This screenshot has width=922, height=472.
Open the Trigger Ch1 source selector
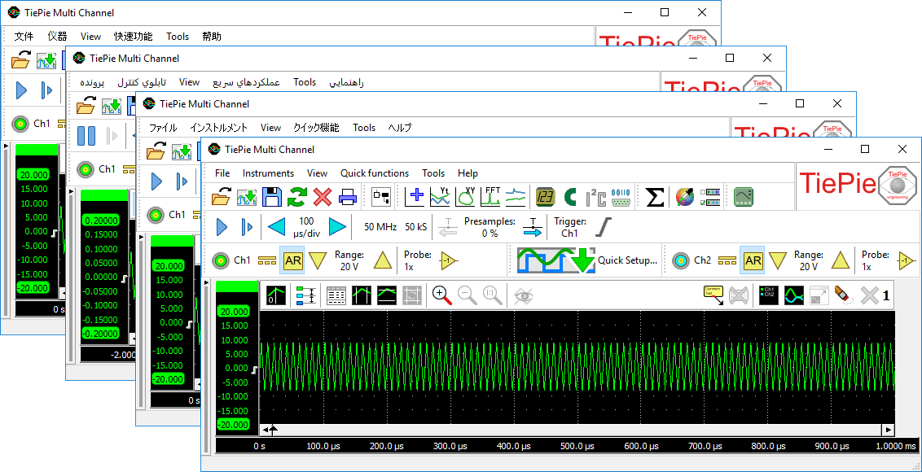pyautogui.click(x=570, y=227)
